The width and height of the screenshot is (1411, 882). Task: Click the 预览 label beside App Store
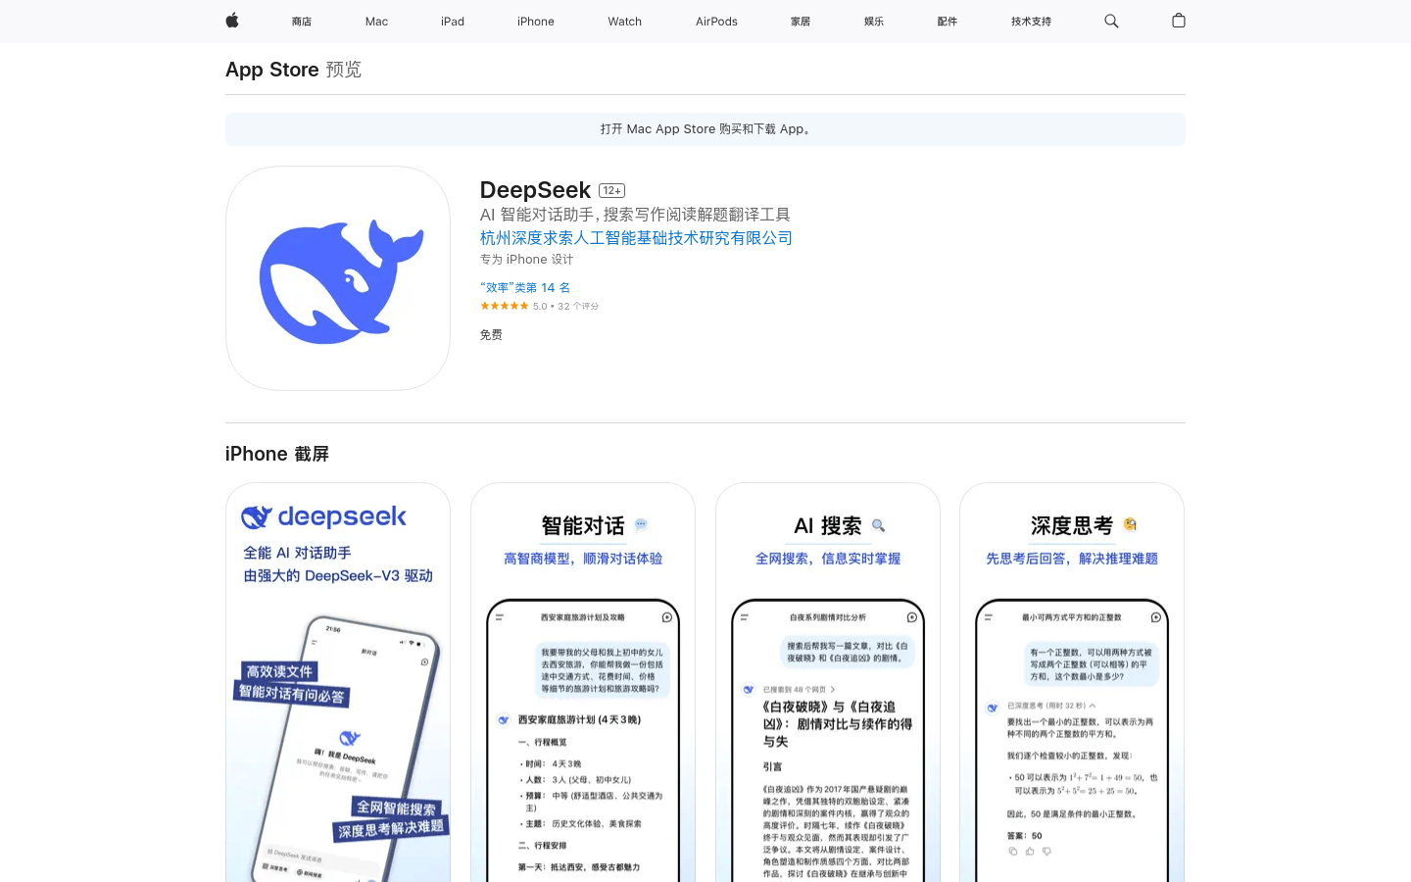(344, 70)
